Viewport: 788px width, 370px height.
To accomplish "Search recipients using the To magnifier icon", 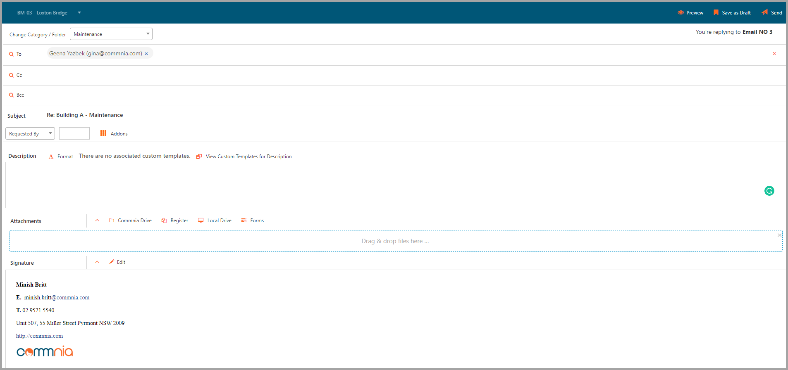I will pos(12,54).
